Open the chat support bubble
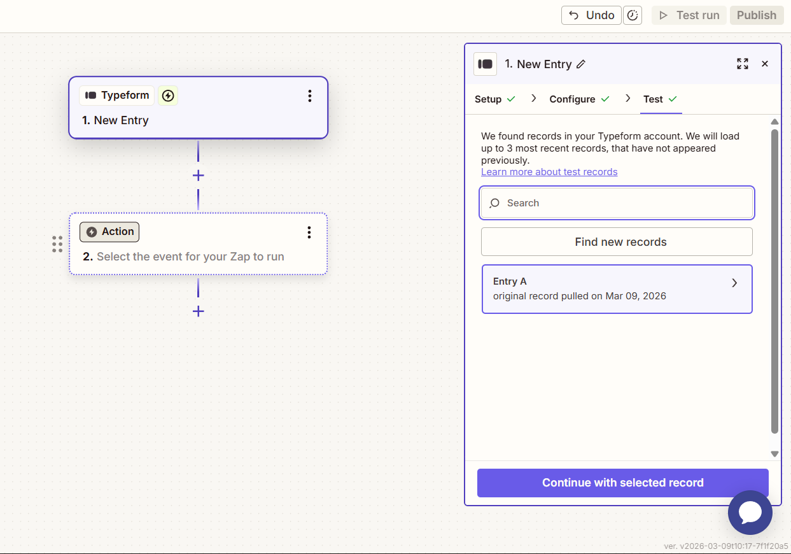Screen dimensions: 791x554 click(x=750, y=513)
